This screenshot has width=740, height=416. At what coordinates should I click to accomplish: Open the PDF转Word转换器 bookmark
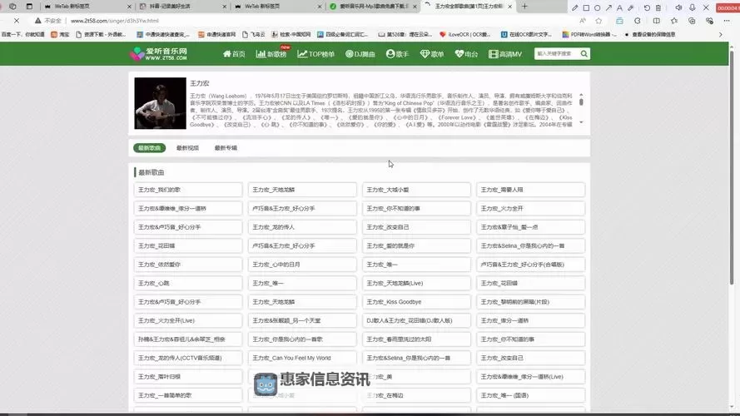click(589, 34)
